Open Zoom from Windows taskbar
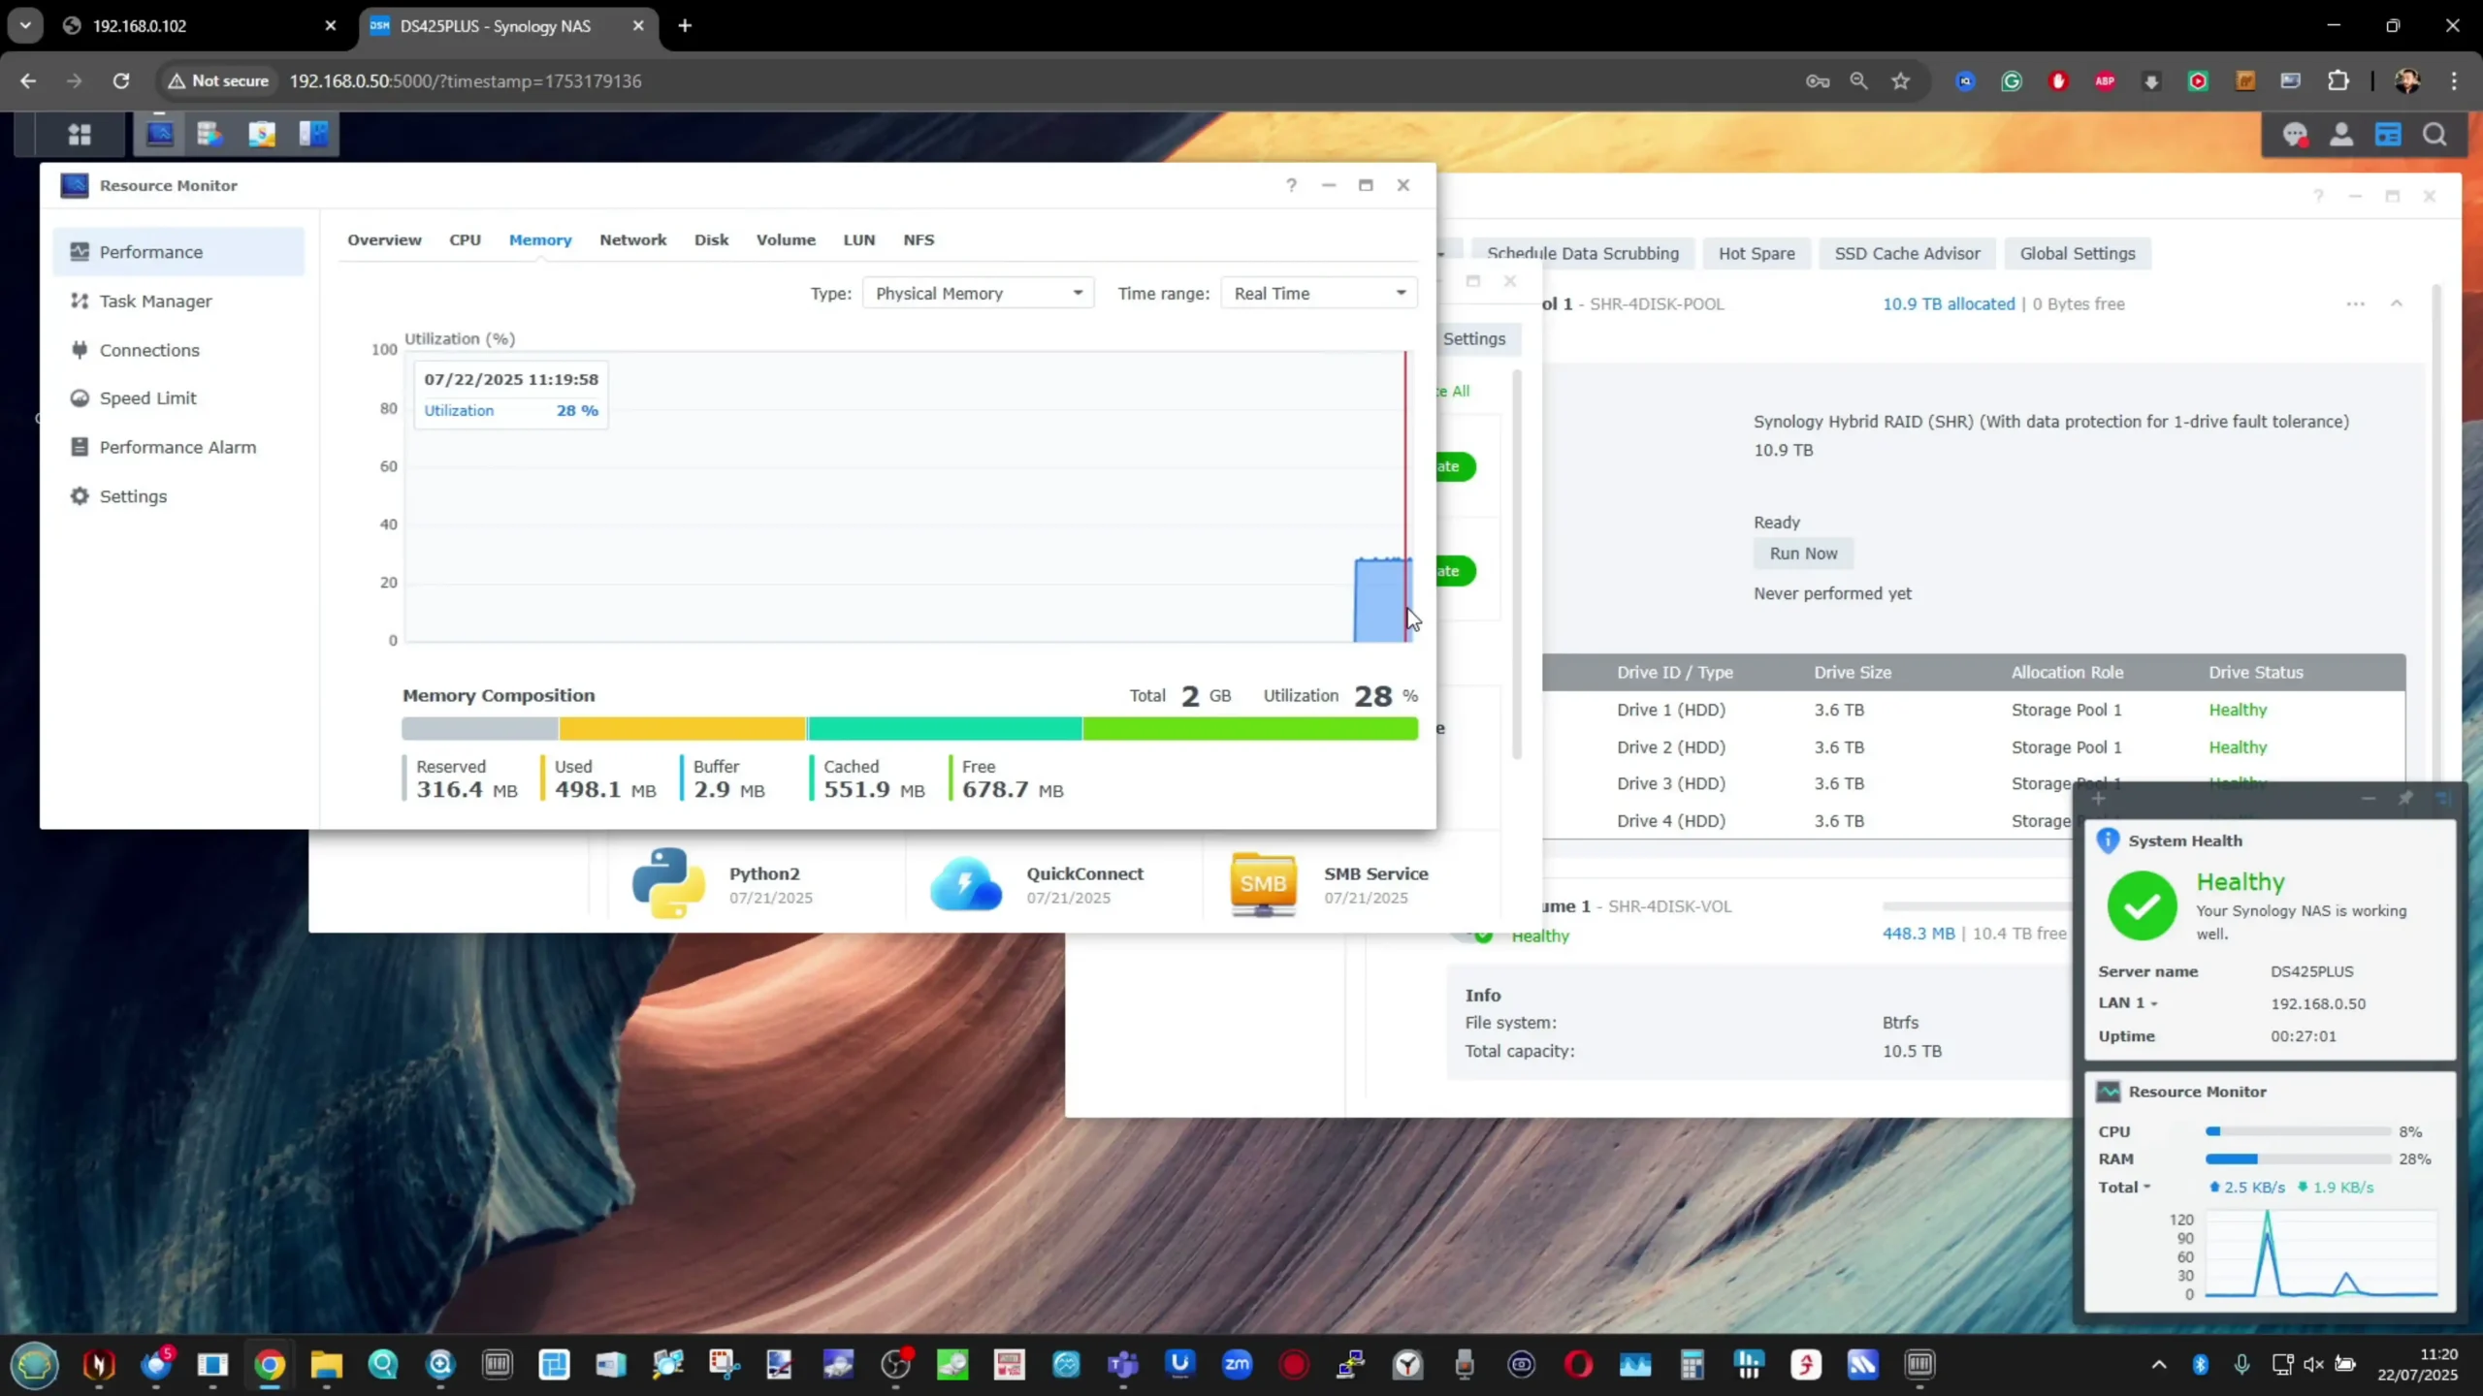Image resolution: width=2483 pixels, height=1396 pixels. [1237, 1365]
